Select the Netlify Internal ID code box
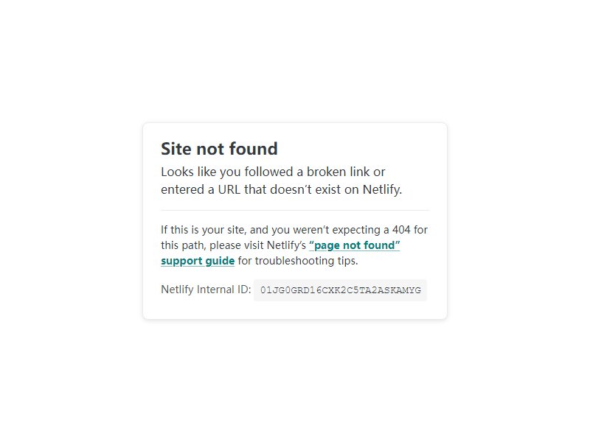 point(340,290)
